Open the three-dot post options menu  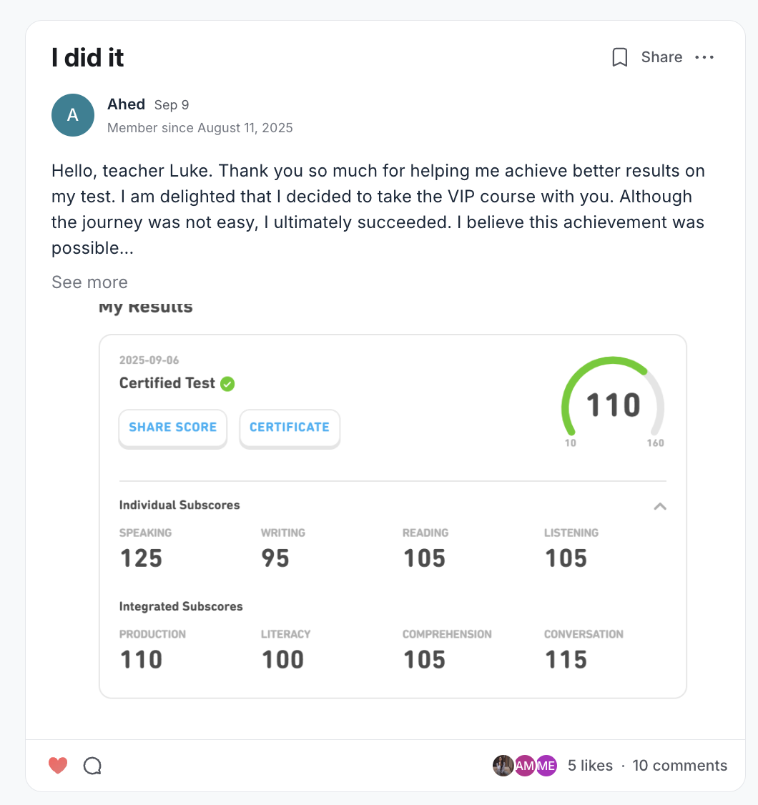point(704,57)
